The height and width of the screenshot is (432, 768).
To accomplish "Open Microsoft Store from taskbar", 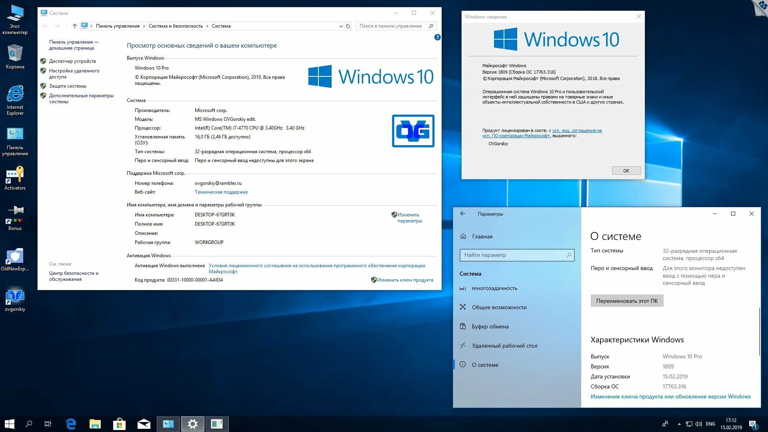I will pos(119,424).
